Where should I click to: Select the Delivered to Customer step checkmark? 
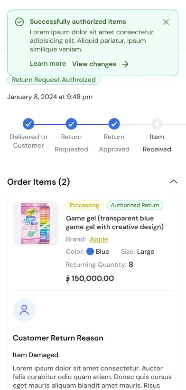pos(28,124)
